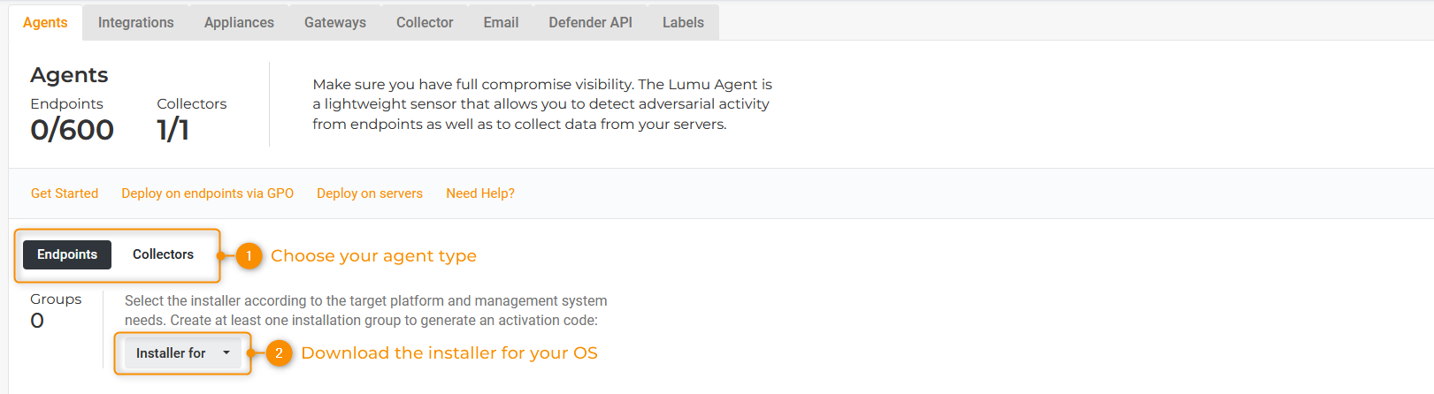Click the orange step 1 badge

[249, 256]
